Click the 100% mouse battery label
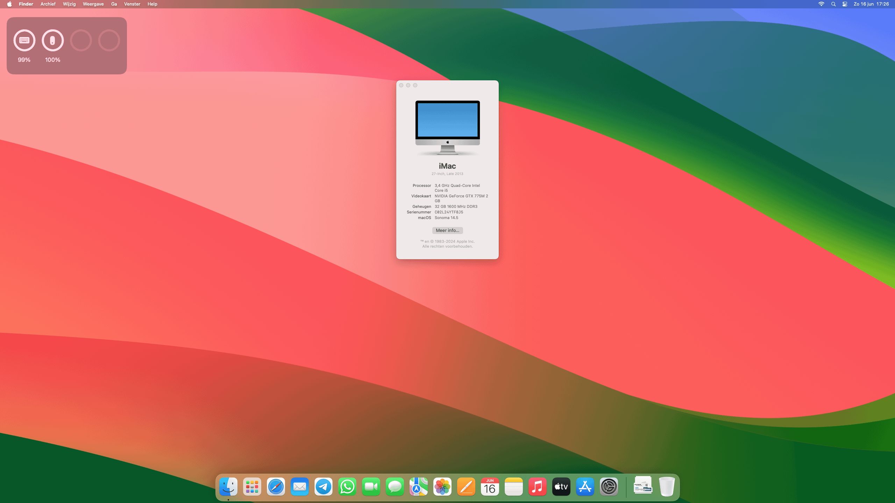The width and height of the screenshot is (895, 503). [52, 60]
